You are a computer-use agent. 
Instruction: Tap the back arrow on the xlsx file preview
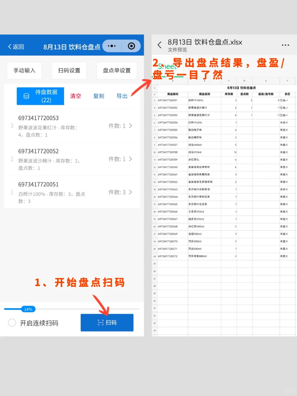159,45
